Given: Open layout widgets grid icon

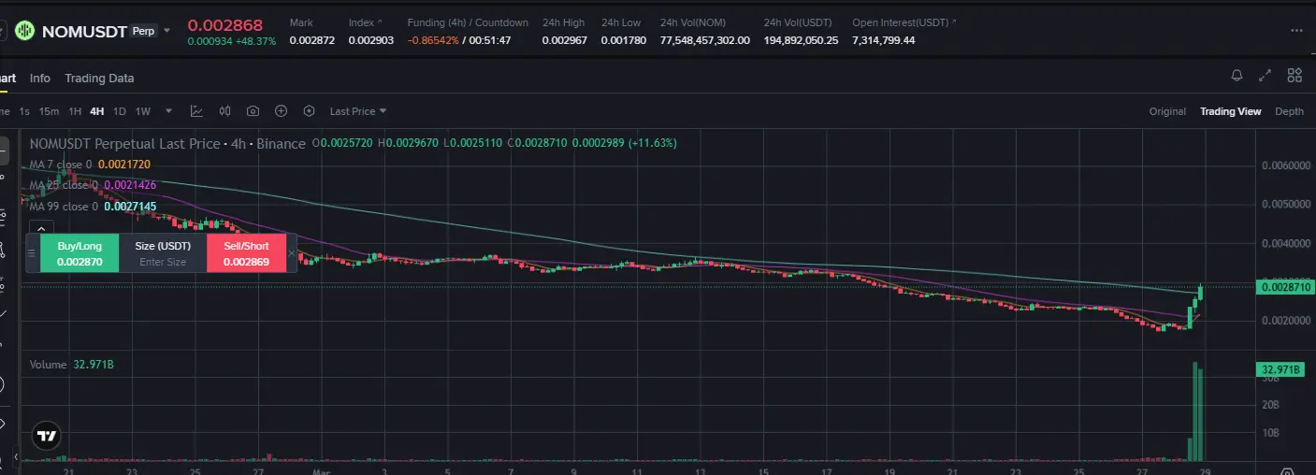Looking at the screenshot, I should [x=1294, y=76].
